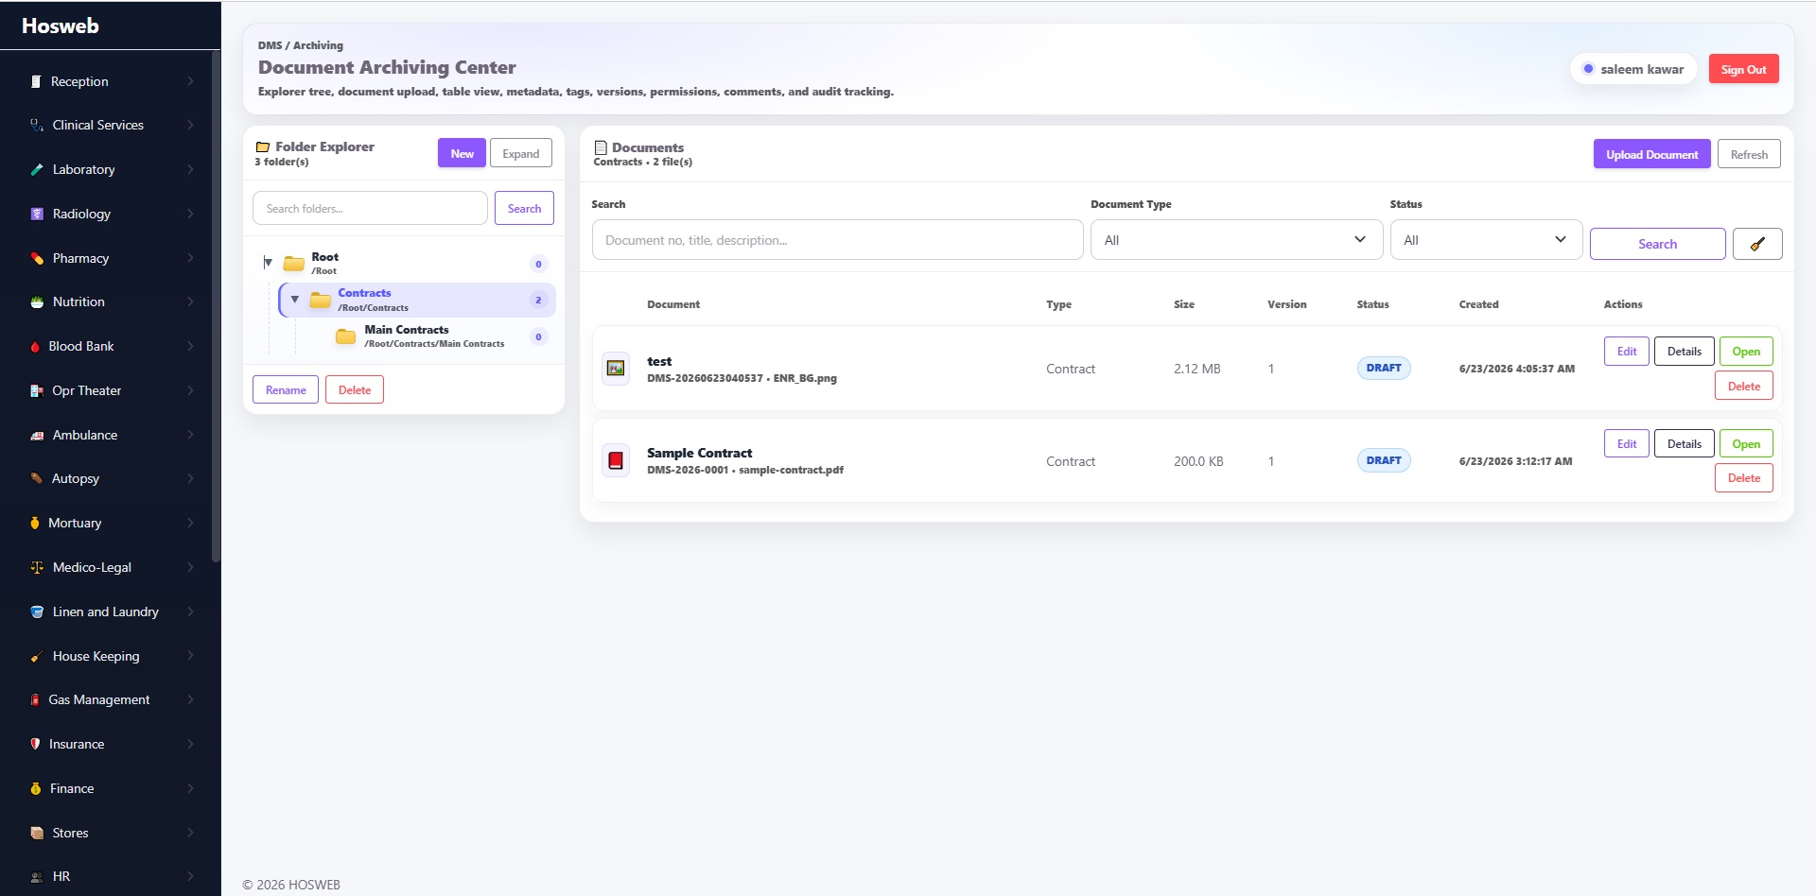This screenshot has width=1816, height=896.
Task: Open the test document file
Action: pos(1746,351)
